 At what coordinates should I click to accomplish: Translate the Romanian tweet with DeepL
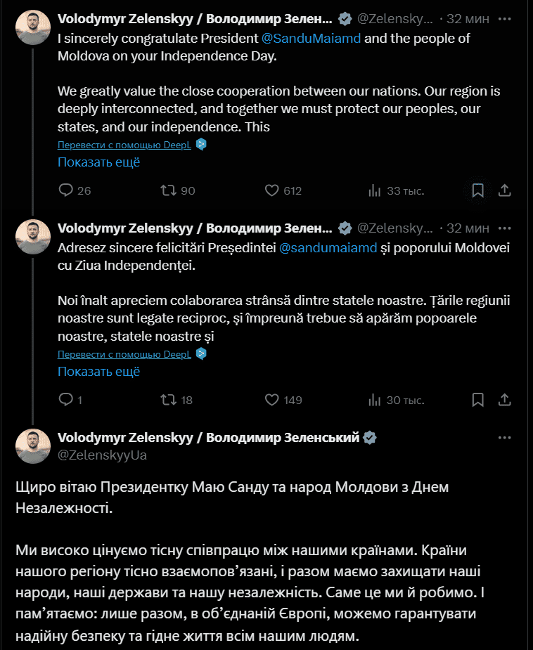(x=124, y=354)
